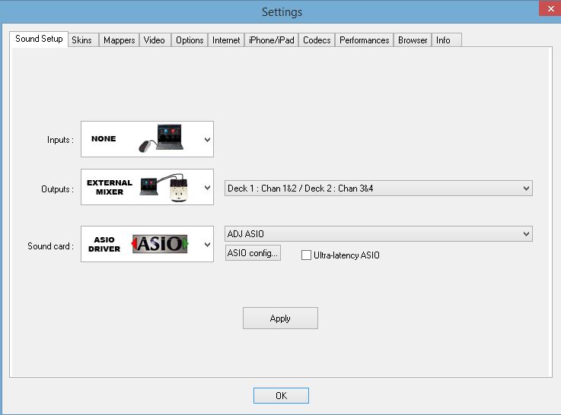Click the ASIO logo in Sound card selector

click(161, 244)
